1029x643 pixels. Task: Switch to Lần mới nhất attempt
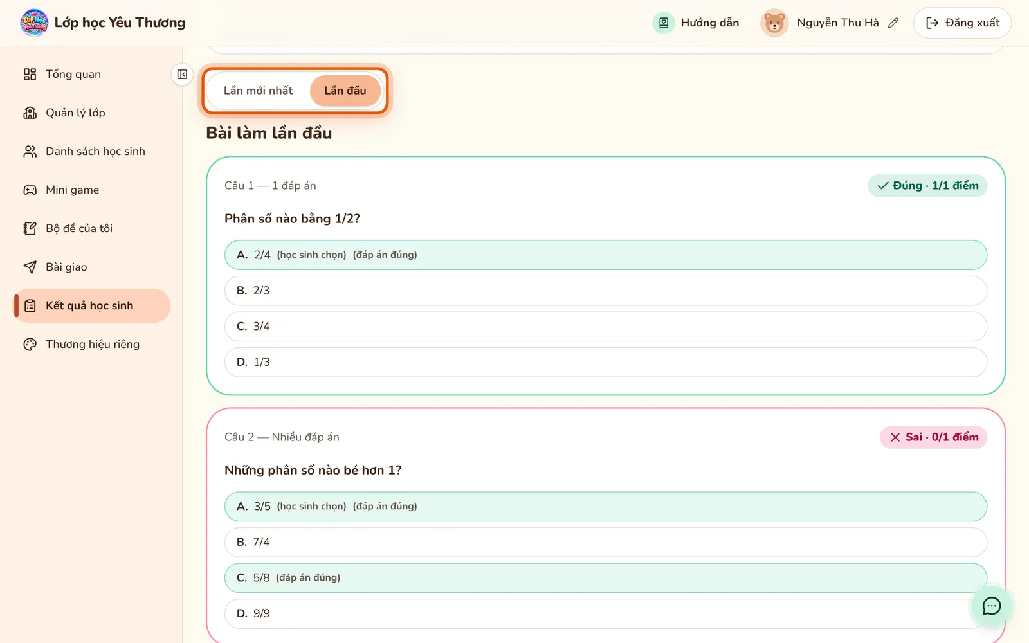(x=258, y=91)
